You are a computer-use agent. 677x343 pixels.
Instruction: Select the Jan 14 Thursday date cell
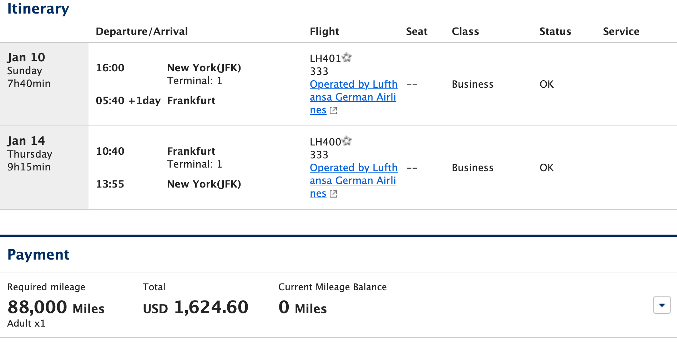[x=44, y=168]
